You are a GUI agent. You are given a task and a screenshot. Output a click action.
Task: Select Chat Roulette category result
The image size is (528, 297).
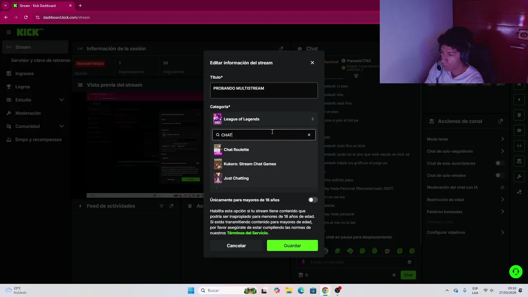[264, 150]
